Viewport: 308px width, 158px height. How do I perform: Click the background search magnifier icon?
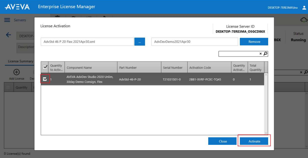(x=306, y=72)
